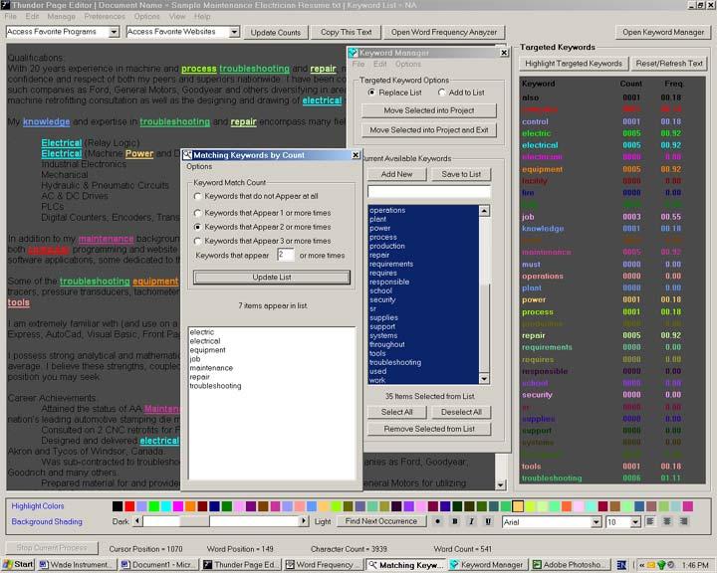Open Options menu in Keyword Manager
This screenshot has height=573, width=717.
pos(408,64)
